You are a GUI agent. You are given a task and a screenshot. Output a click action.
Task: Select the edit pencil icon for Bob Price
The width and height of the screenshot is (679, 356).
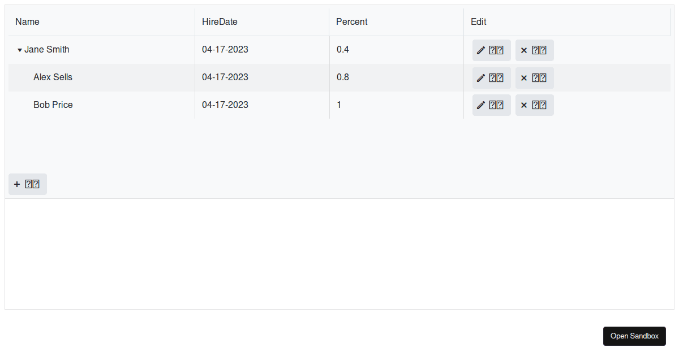(x=491, y=105)
